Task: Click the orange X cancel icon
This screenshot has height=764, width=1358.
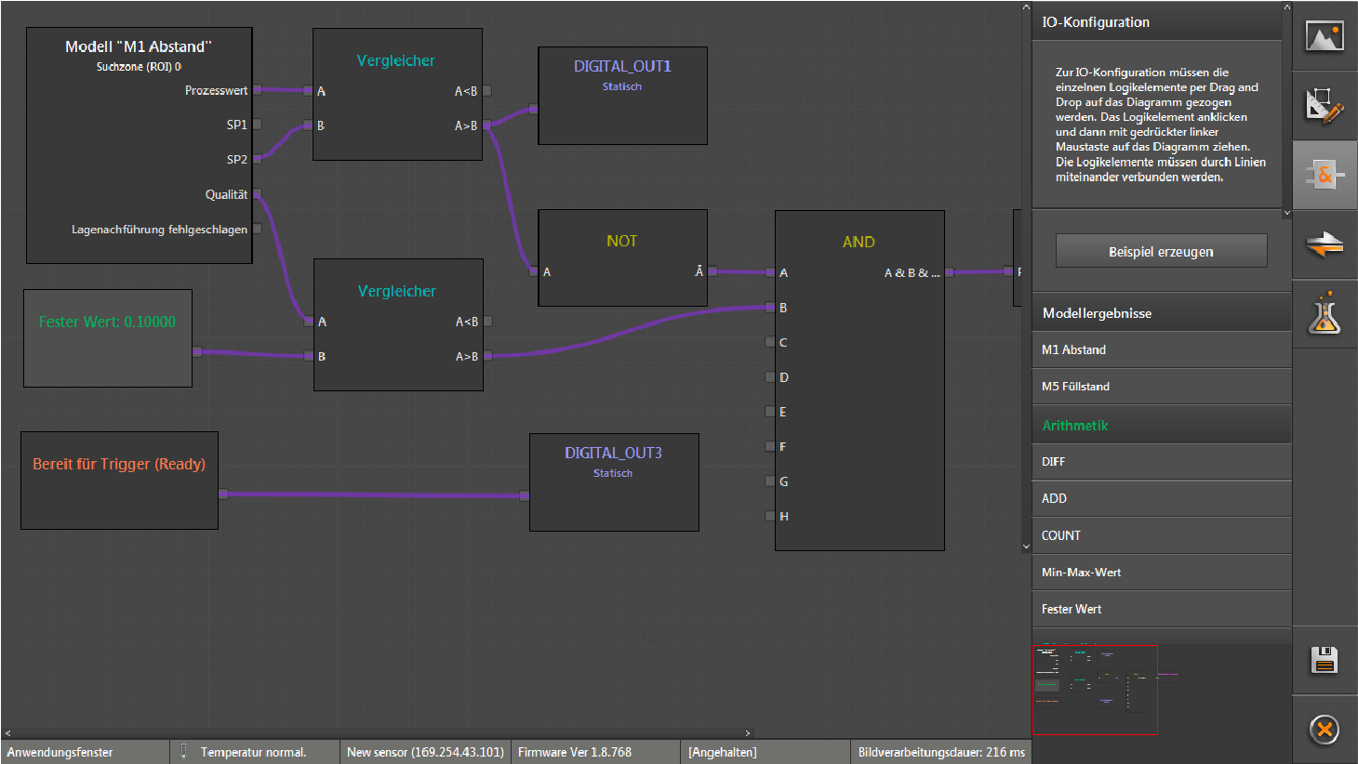Action: pyautogui.click(x=1325, y=730)
